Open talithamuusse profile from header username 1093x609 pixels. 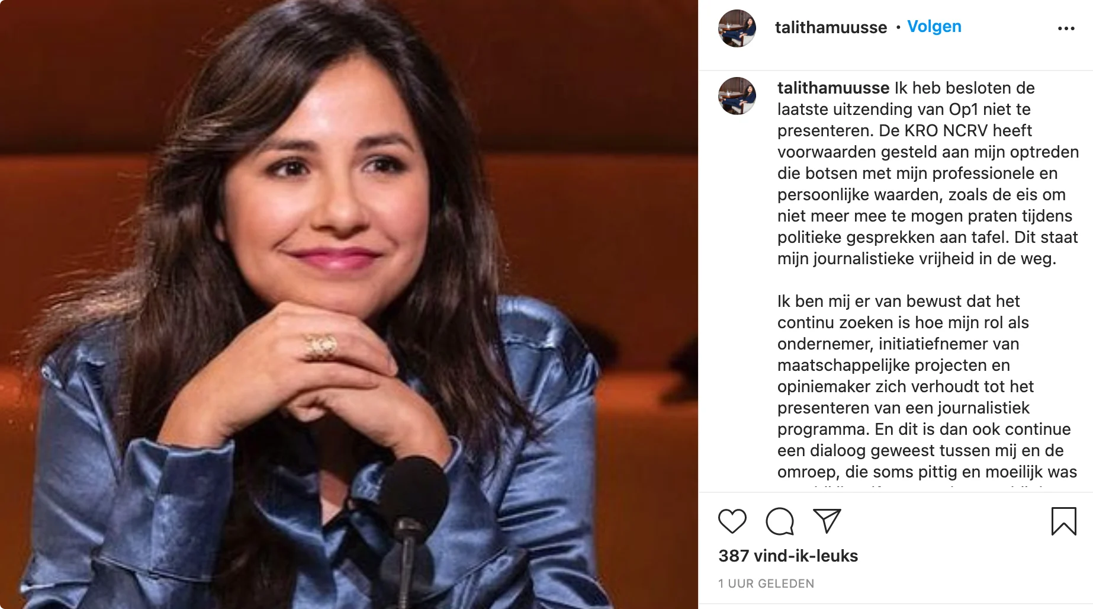click(831, 27)
